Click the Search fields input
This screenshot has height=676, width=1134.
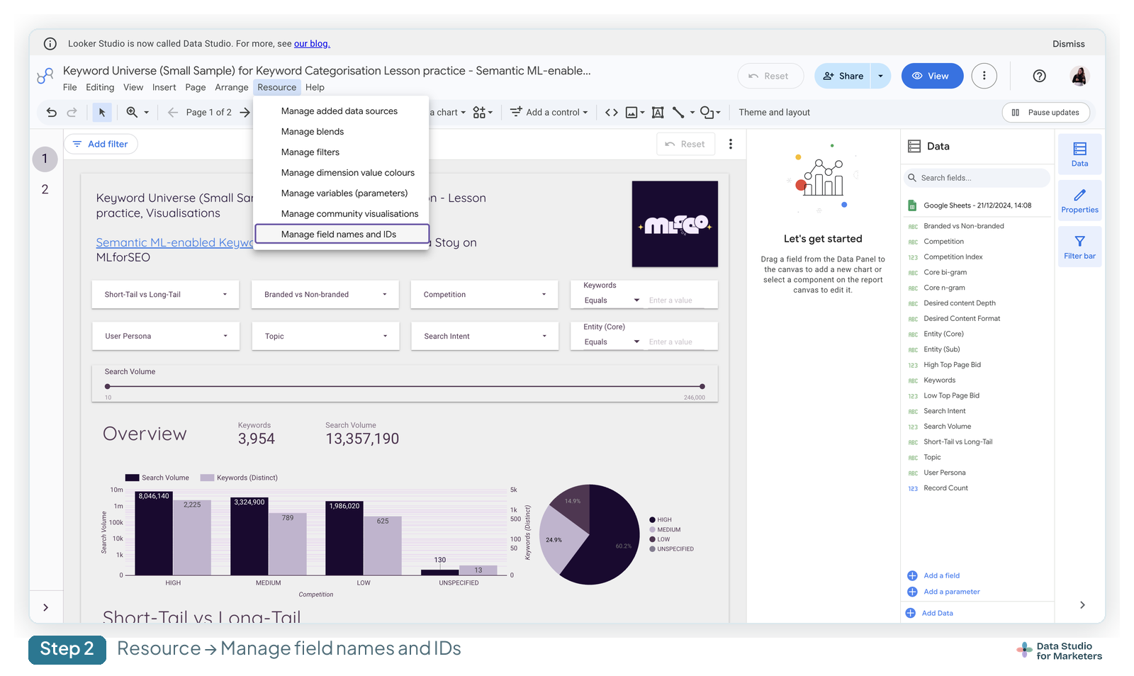(x=977, y=178)
